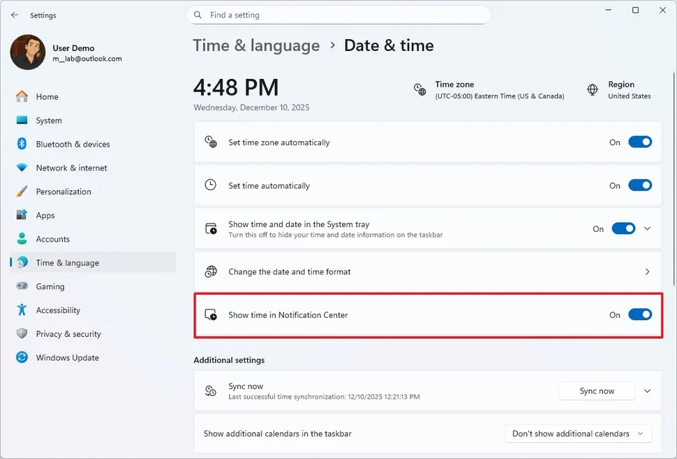
Task: Click the Time zone globe icon
Action: pos(419,90)
